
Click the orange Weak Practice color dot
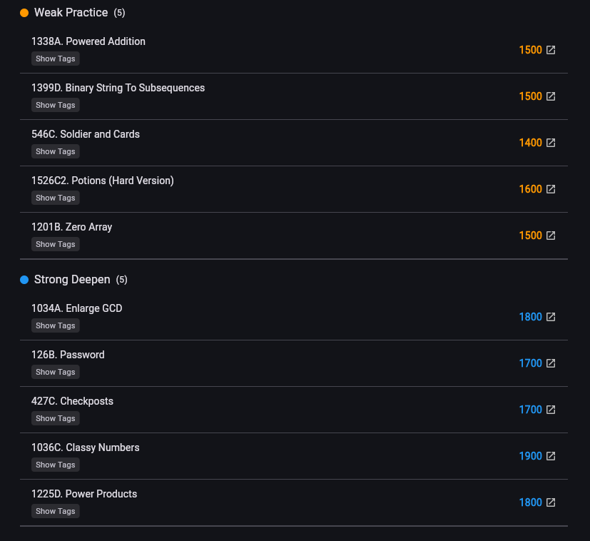pos(24,13)
